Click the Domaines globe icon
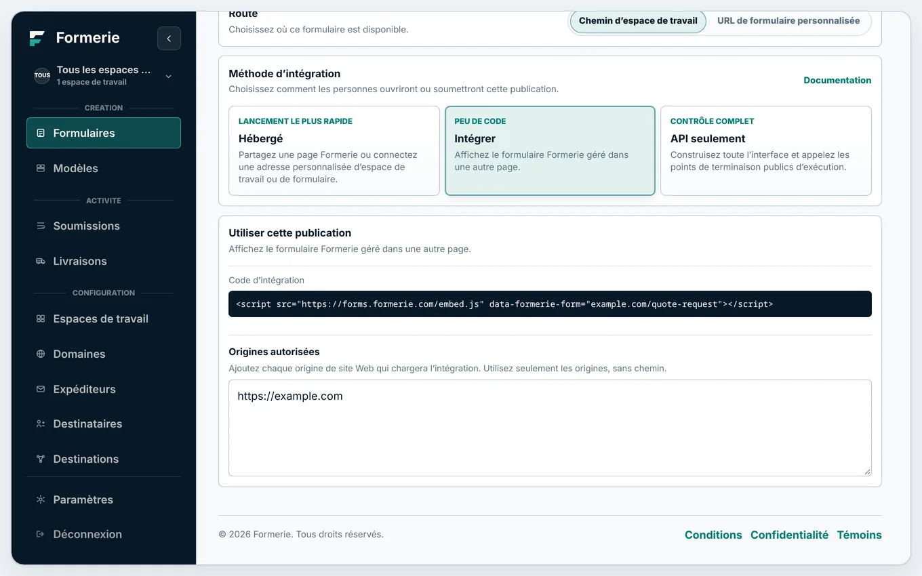This screenshot has height=576, width=922. [x=41, y=354]
